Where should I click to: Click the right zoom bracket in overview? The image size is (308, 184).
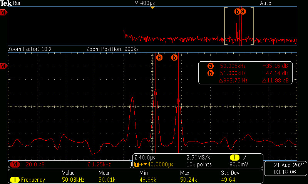point(253,26)
